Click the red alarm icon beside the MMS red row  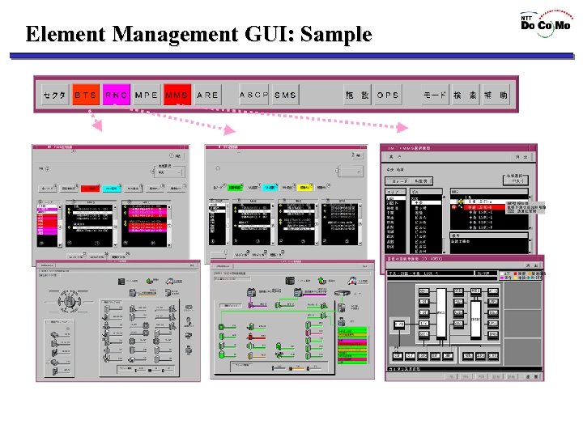[454, 207]
